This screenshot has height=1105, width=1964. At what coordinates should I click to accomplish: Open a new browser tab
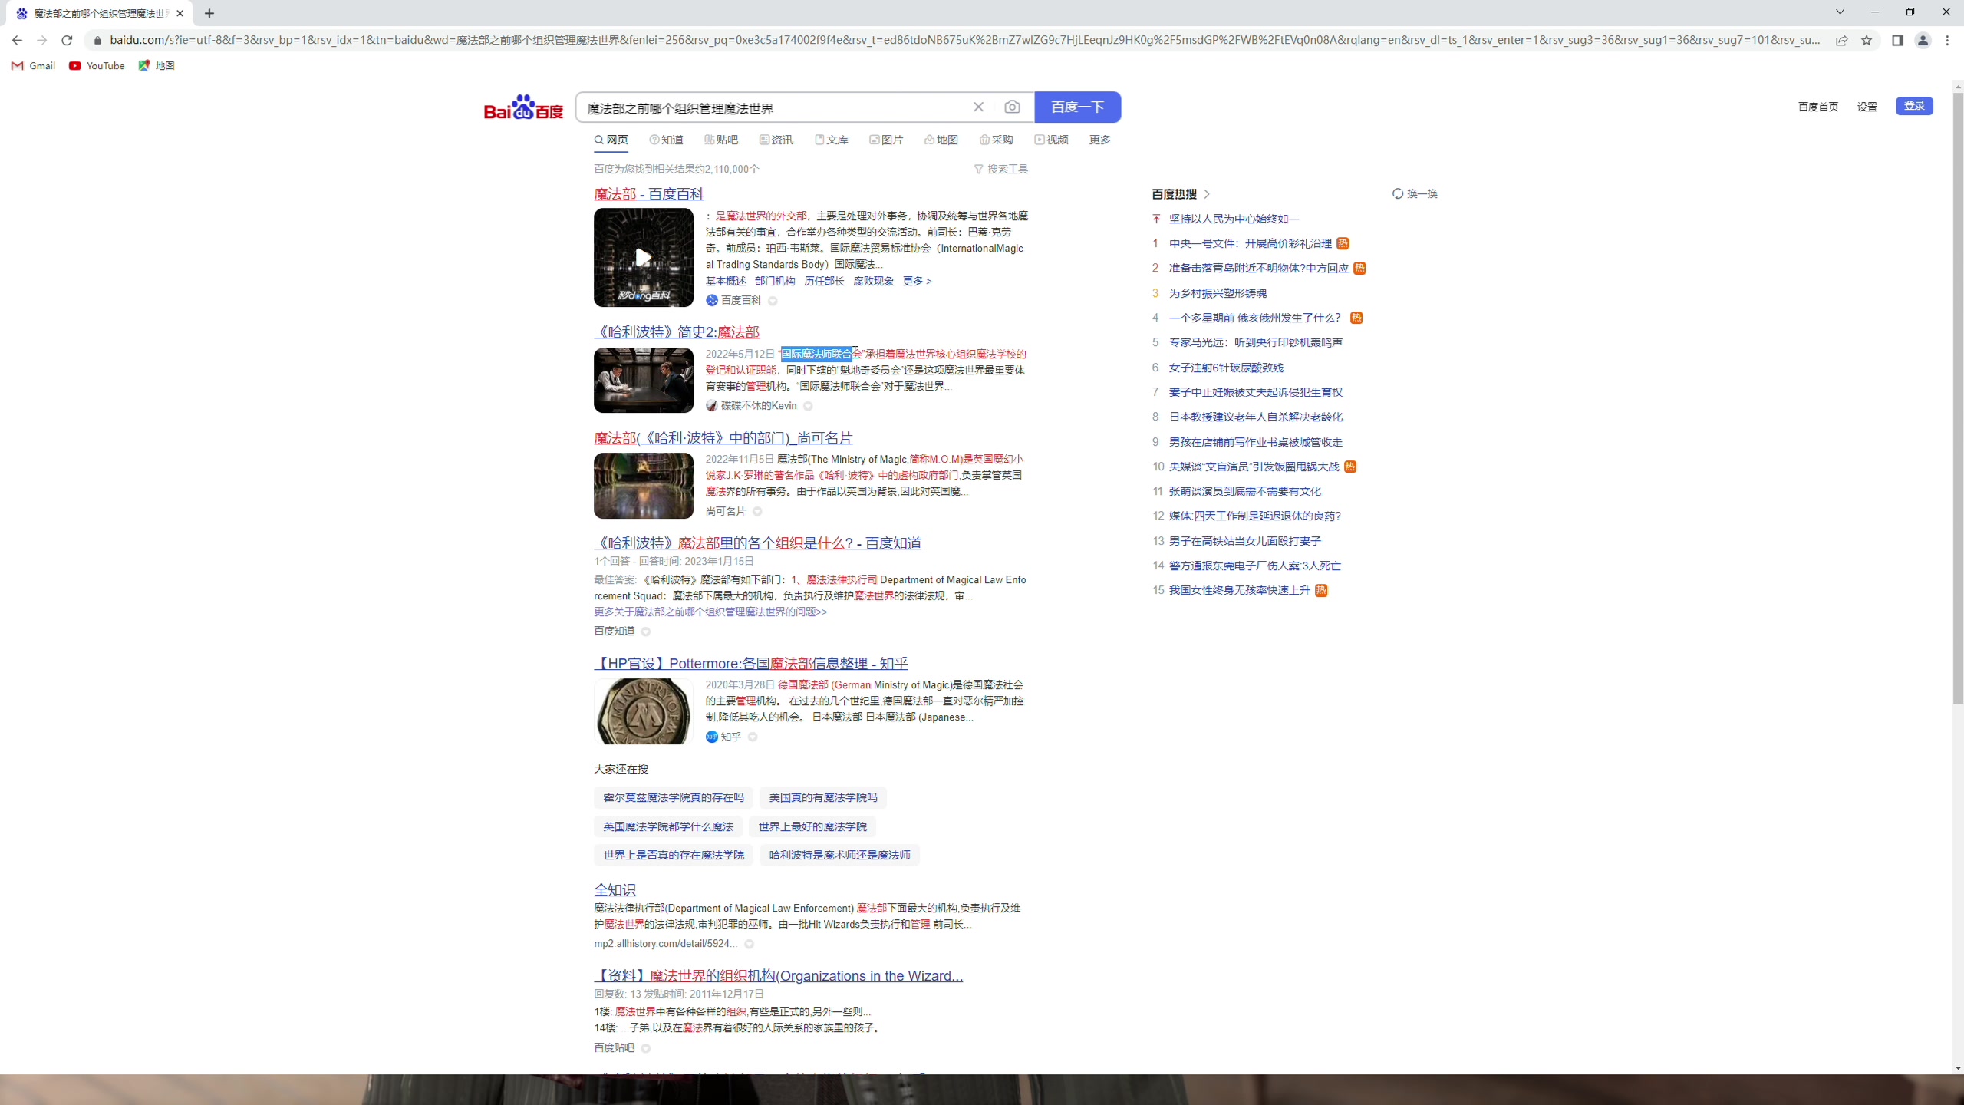pyautogui.click(x=209, y=13)
